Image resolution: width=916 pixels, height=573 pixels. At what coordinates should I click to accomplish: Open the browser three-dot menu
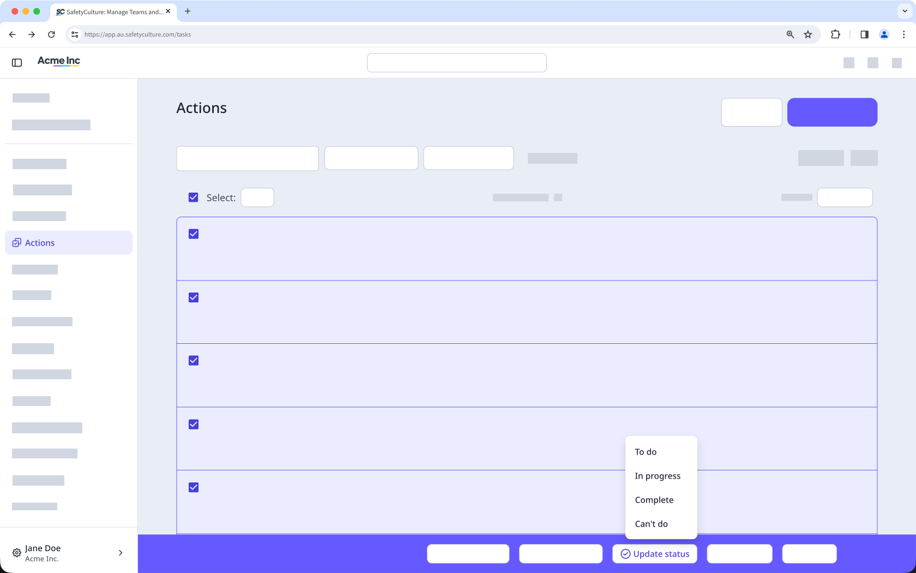click(904, 34)
